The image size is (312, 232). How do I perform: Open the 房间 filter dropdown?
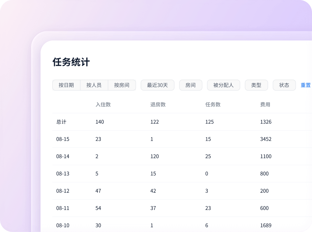coord(190,85)
